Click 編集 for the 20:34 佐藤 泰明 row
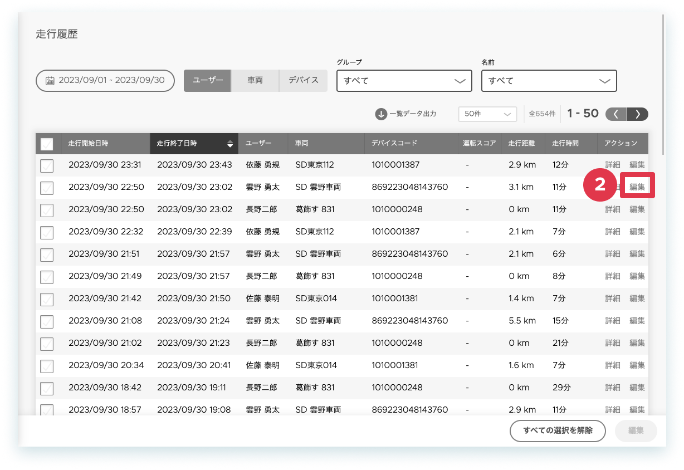Image resolution: width=684 pixels, height=470 pixels. pos(637,365)
